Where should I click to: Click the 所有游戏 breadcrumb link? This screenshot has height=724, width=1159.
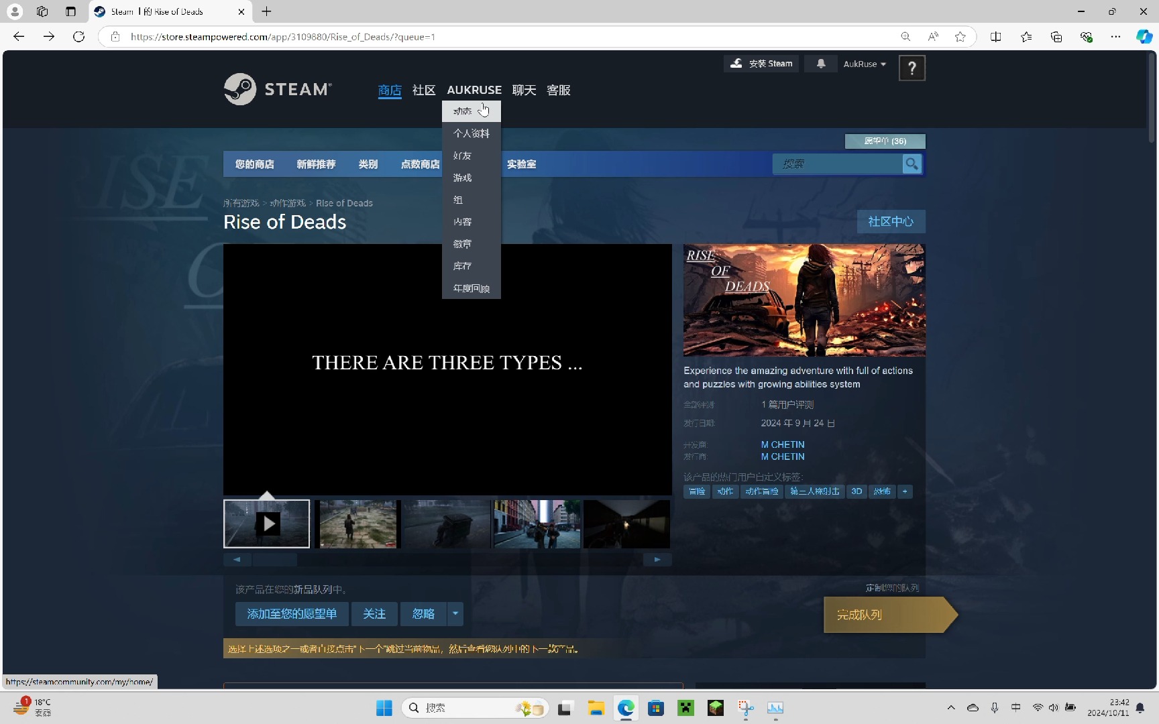coord(241,203)
